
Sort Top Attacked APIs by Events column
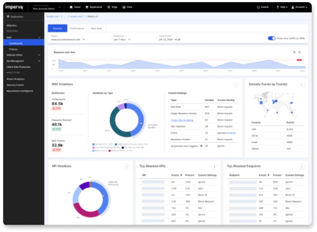click(x=173, y=175)
